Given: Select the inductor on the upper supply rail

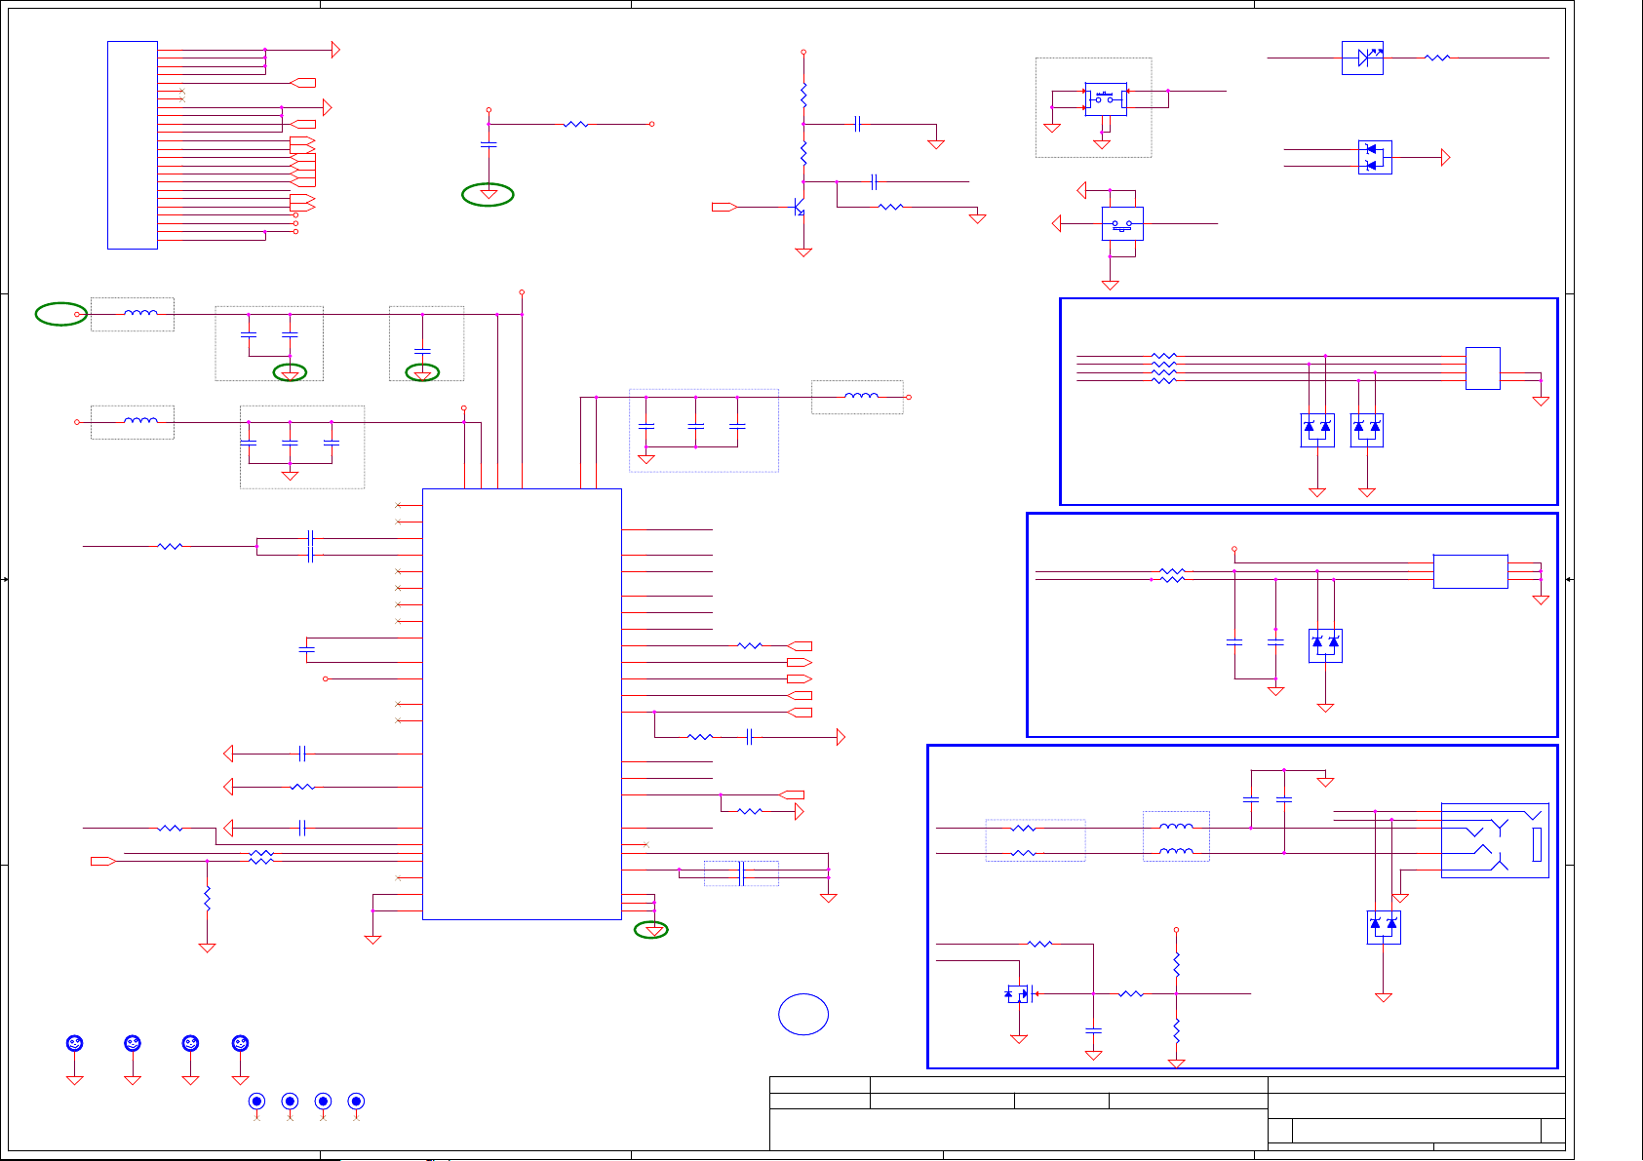Looking at the screenshot, I should click(x=140, y=314).
